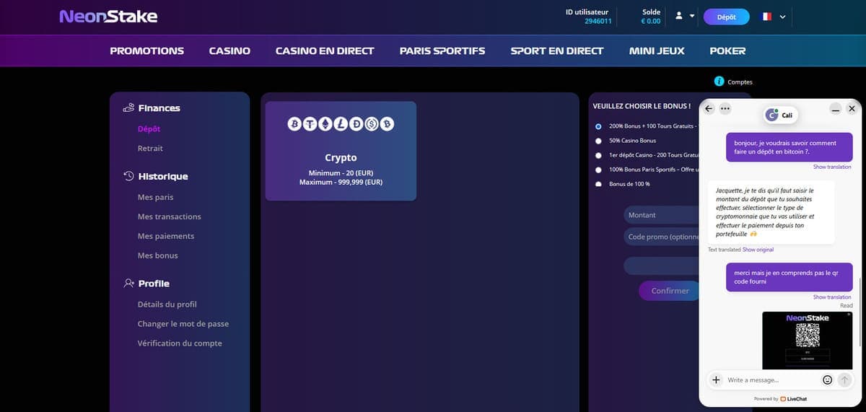Open Mes bonus in sidebar
This screenshot has width=866, height=412.
click(x=157, y=255)
